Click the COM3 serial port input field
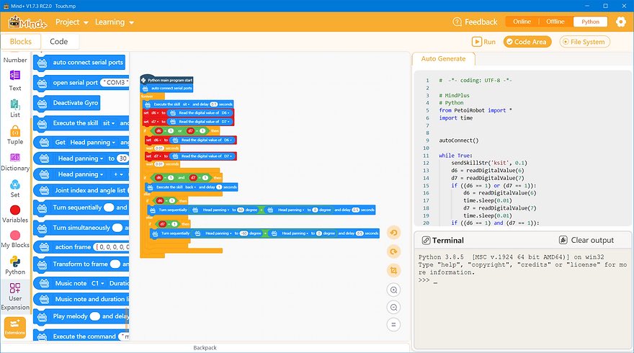 tap(115, 83)
